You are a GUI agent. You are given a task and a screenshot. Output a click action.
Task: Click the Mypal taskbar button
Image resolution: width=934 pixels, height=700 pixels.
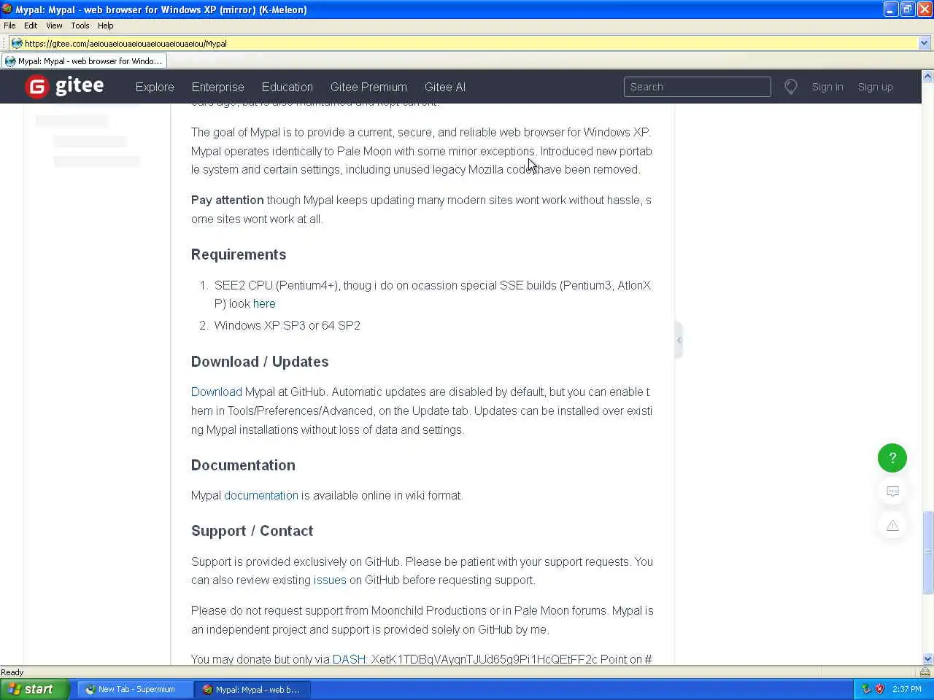click(253, 689)
